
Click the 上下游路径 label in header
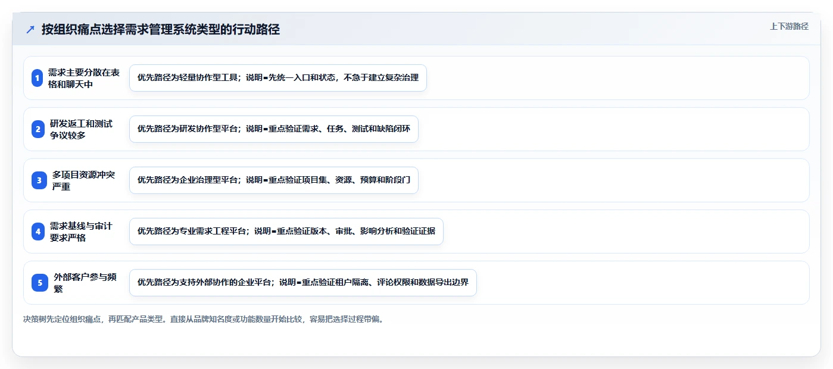(789, 26)
